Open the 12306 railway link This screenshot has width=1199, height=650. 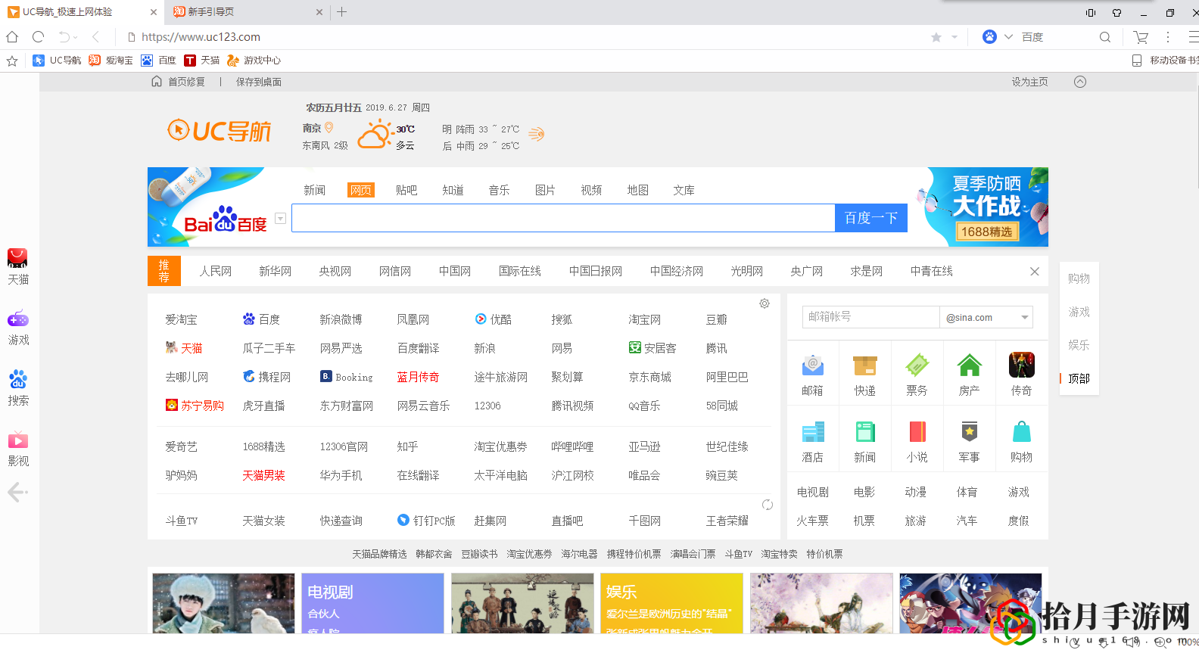487,406
